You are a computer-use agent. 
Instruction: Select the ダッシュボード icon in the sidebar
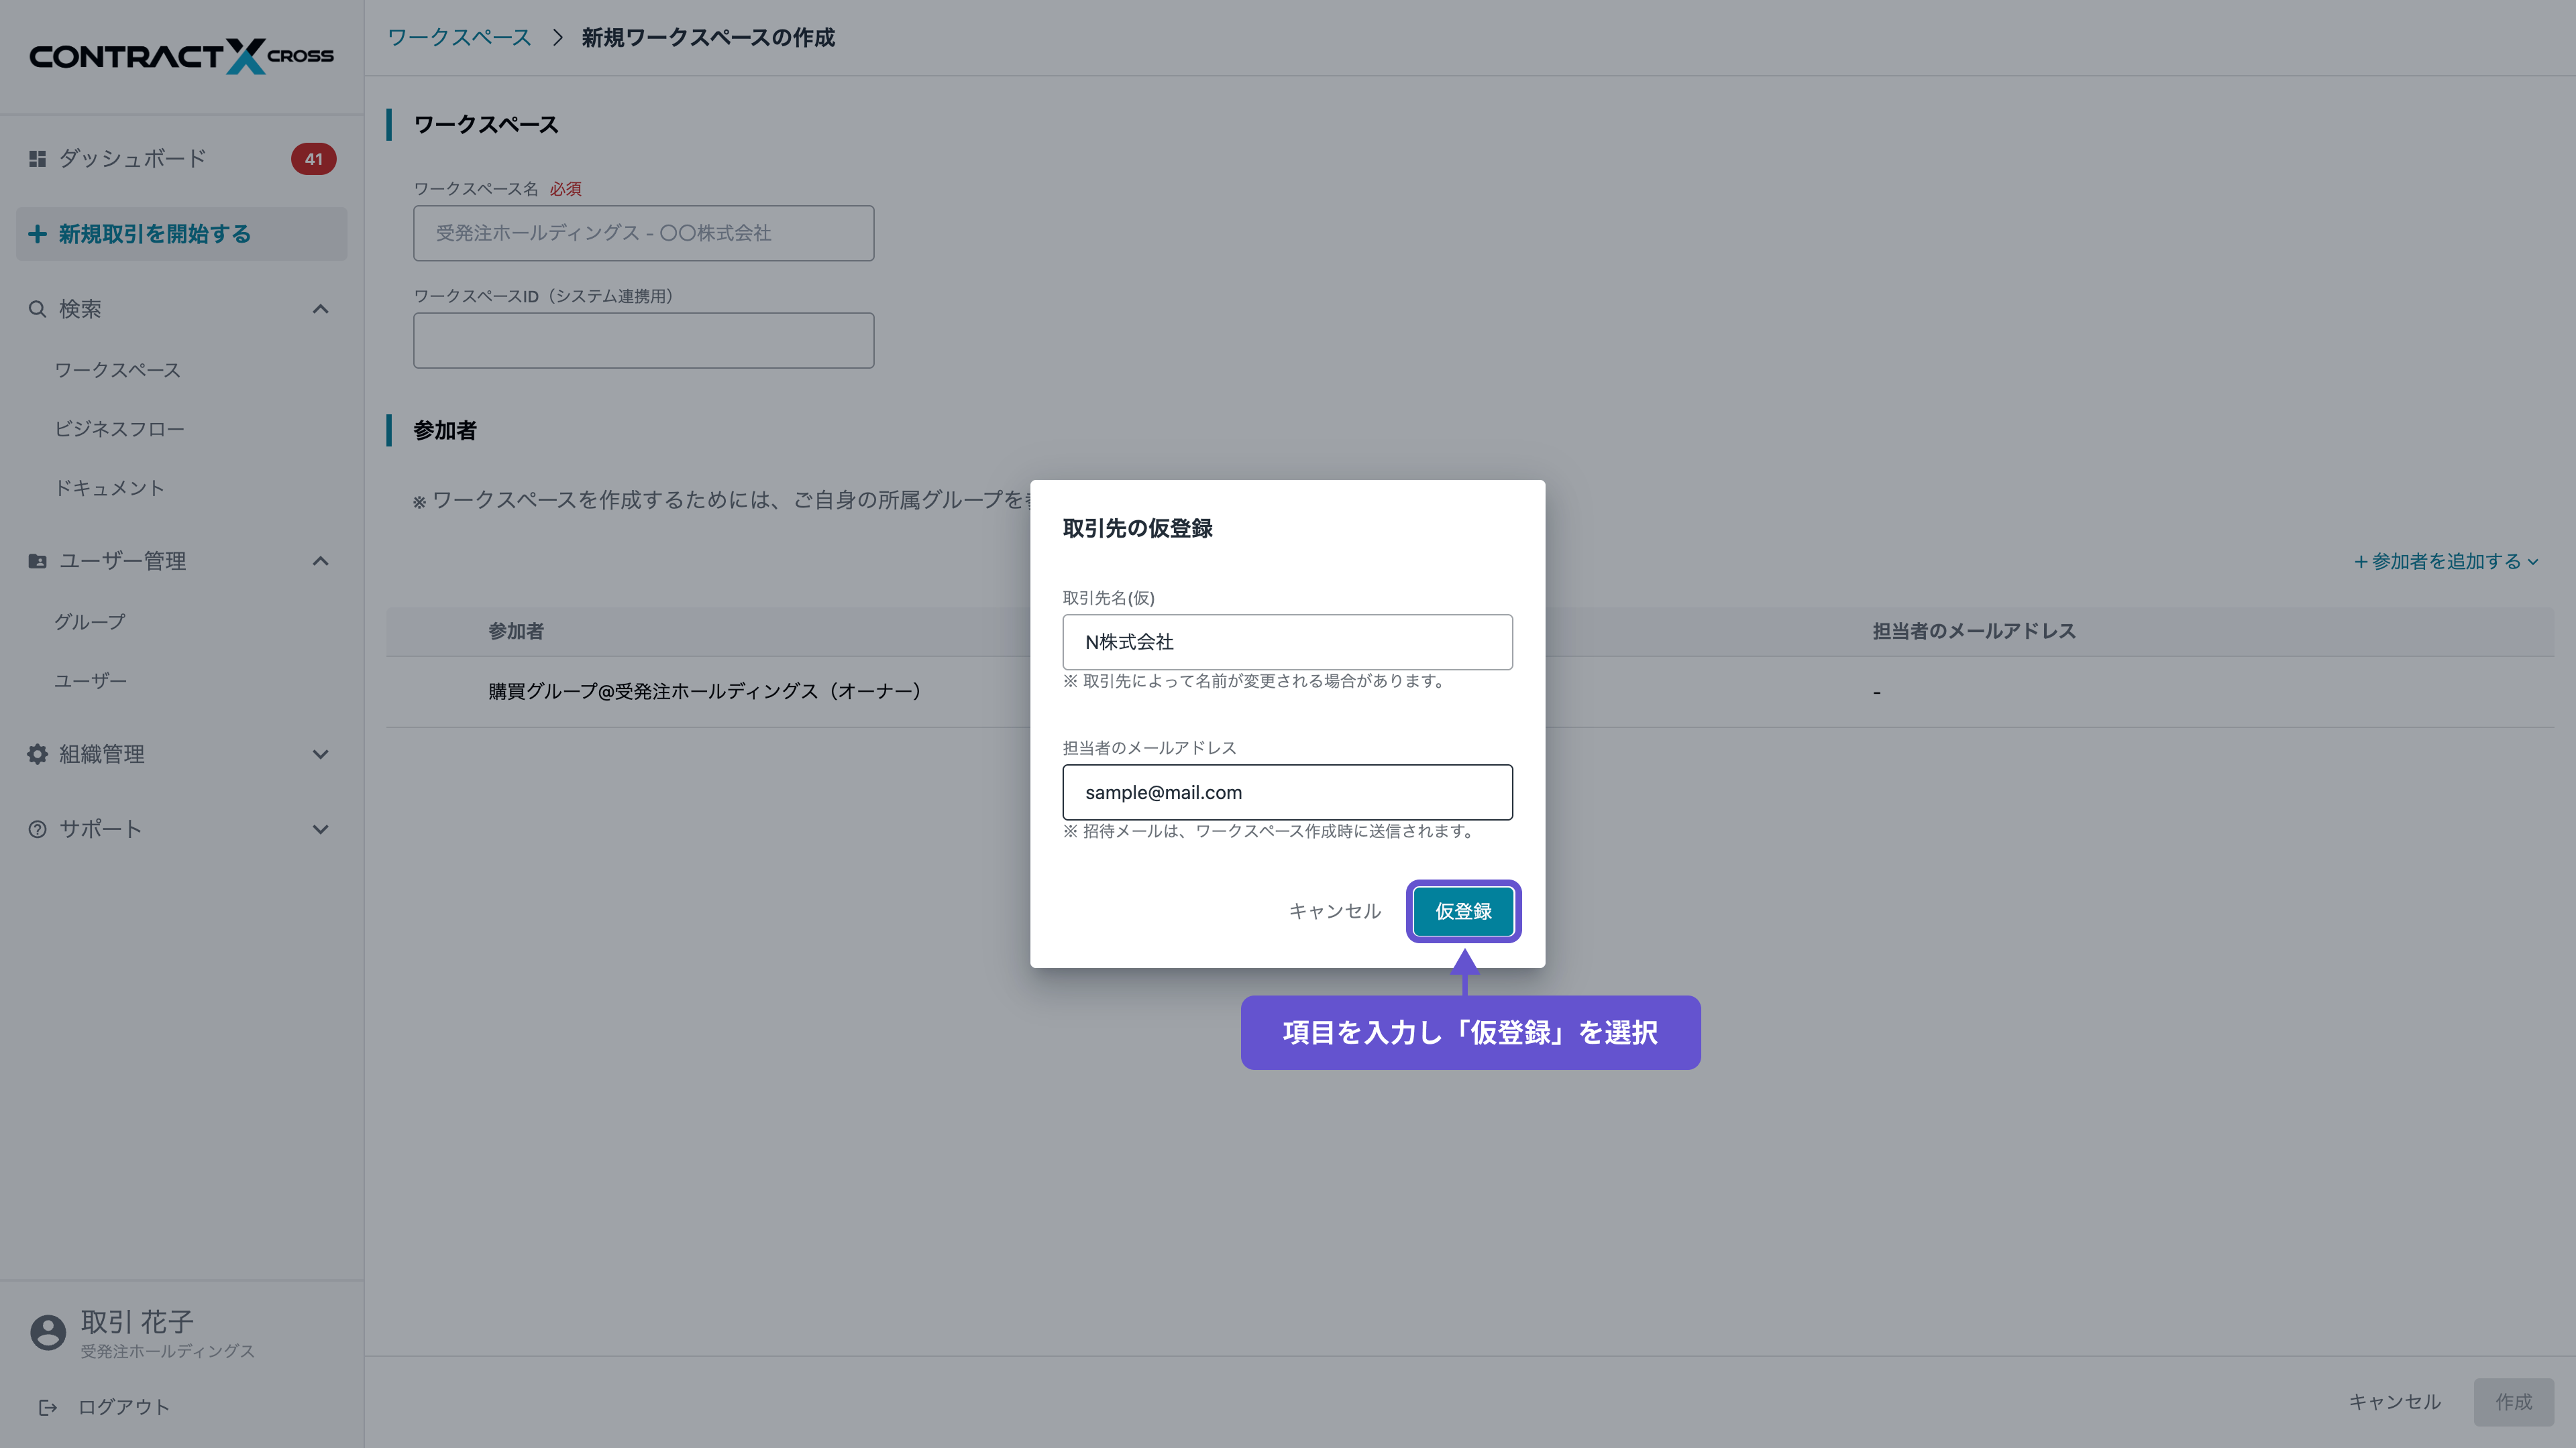37,158
